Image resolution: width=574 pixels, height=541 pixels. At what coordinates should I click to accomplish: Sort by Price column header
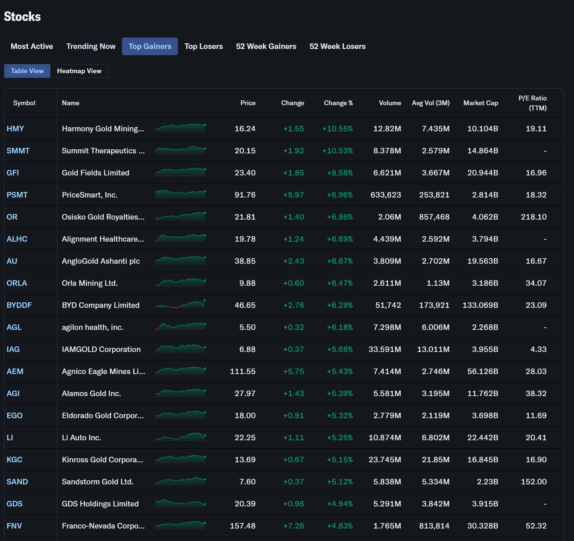click(x=248, y=103)
